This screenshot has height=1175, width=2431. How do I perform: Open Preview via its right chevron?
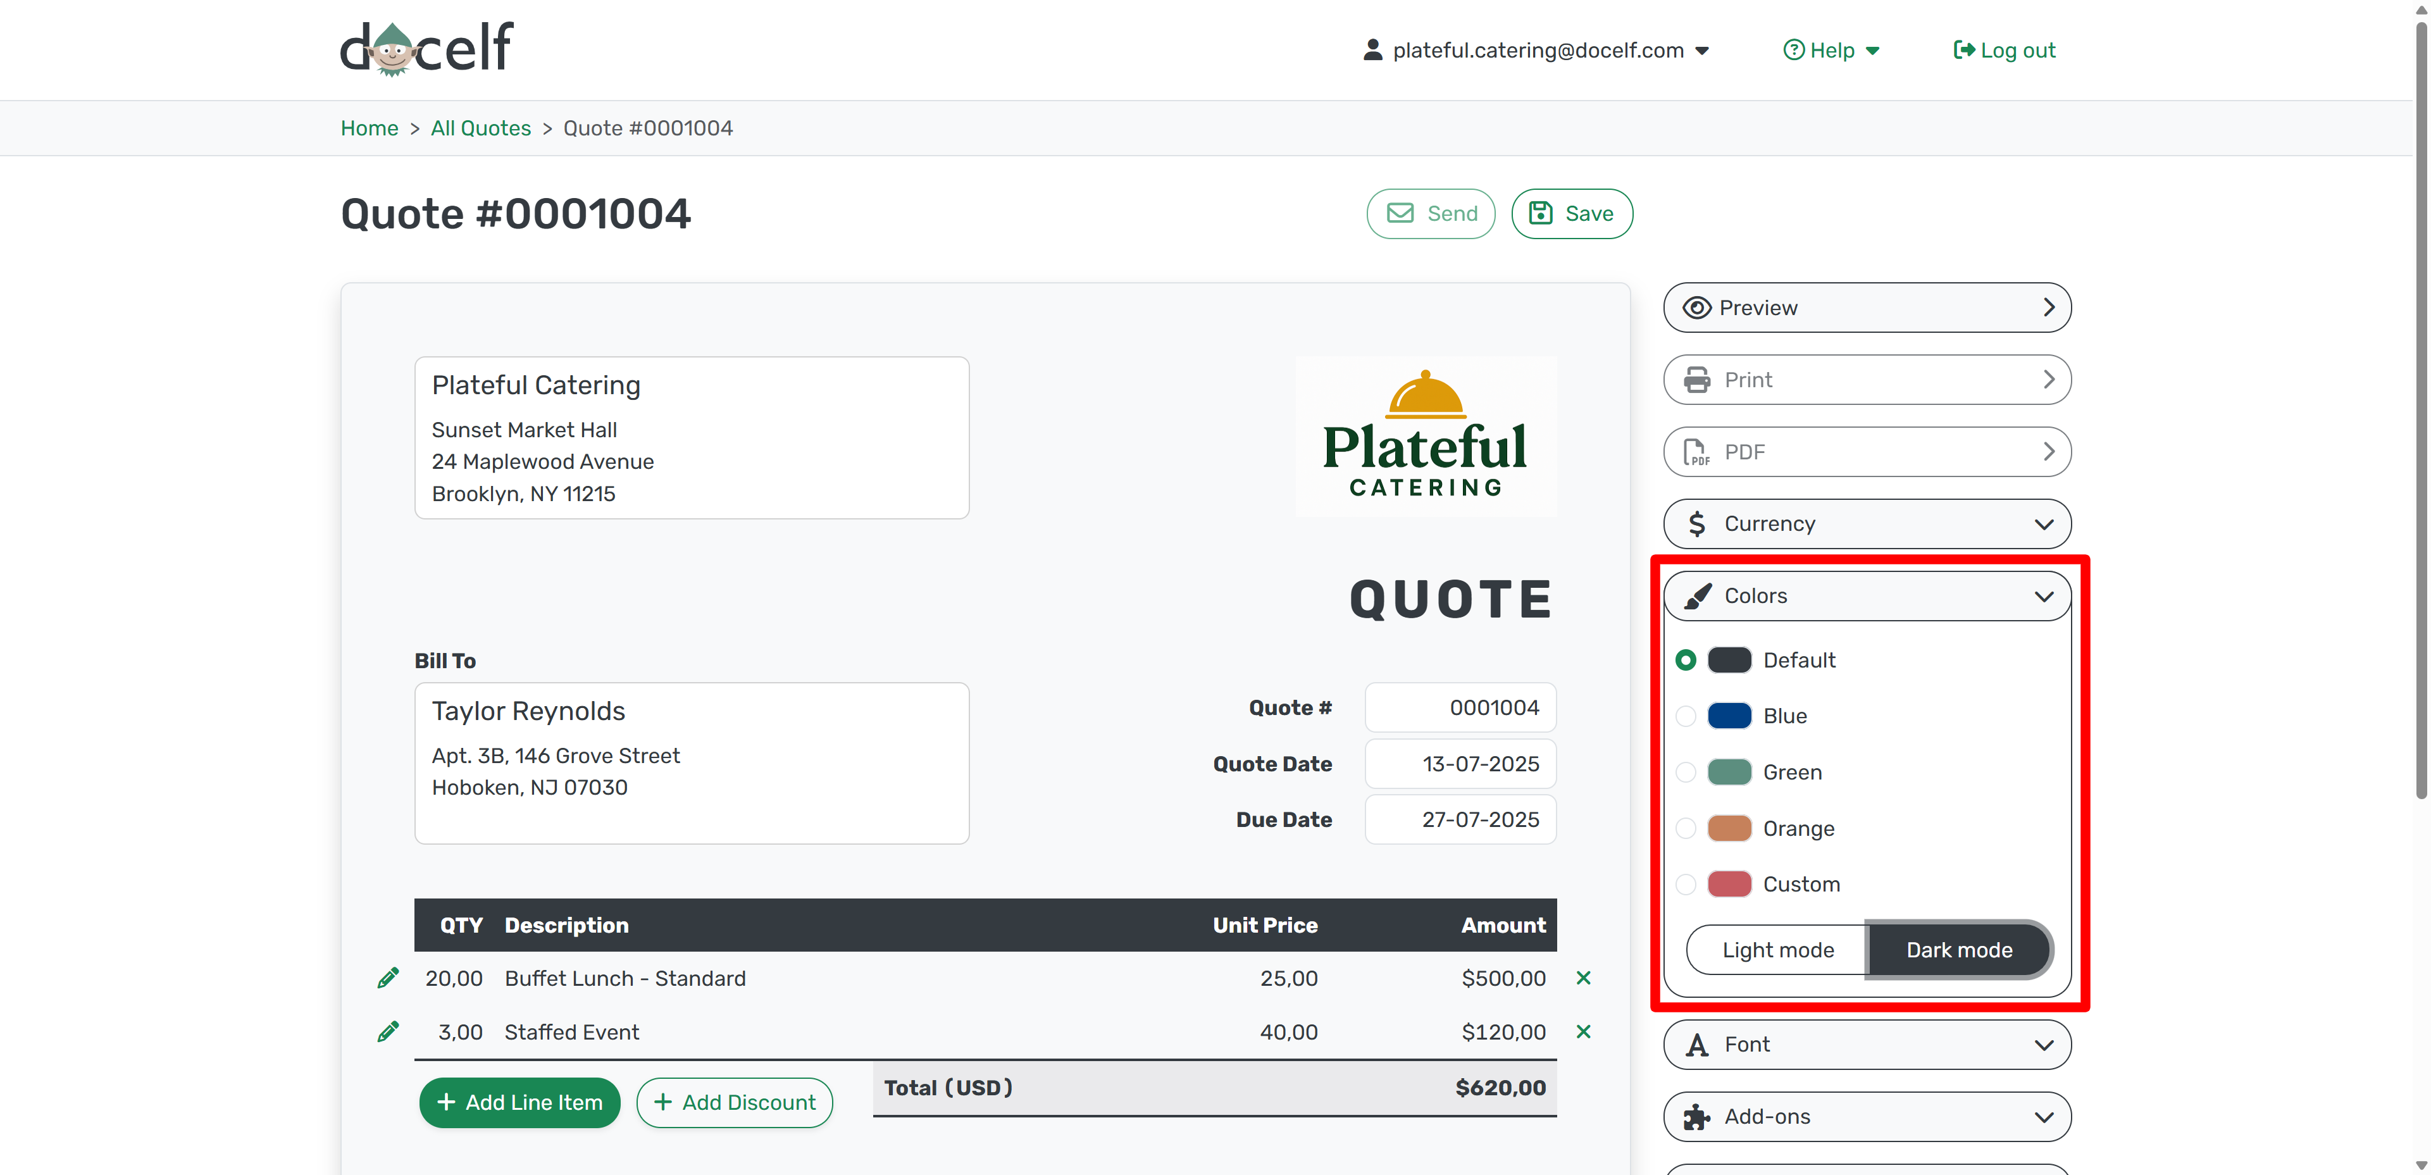pyautogui.click(x=2049, y=308)
